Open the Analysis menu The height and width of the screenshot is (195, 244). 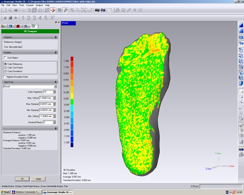click(x=39, y=5)
